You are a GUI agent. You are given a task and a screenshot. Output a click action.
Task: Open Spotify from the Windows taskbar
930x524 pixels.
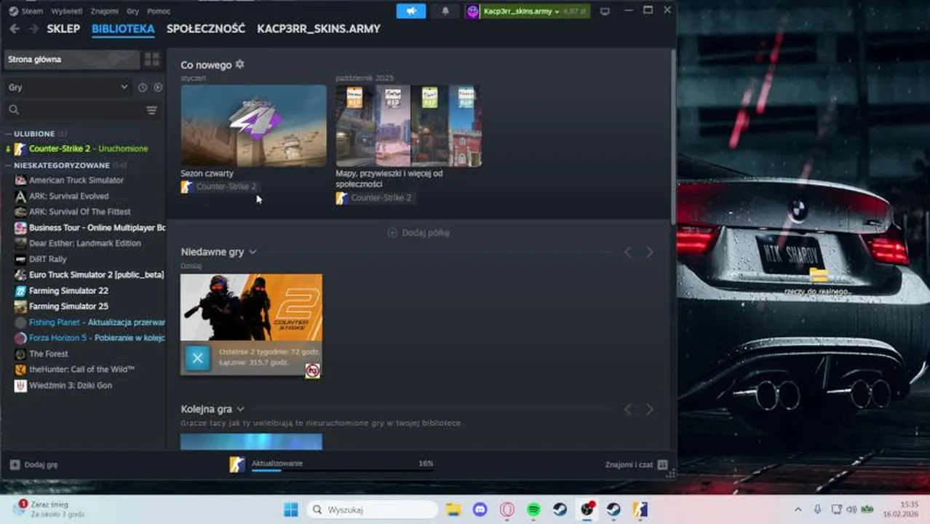click(x=533, y=509)
